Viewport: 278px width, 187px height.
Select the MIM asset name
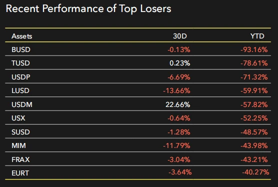coord(18,145)
